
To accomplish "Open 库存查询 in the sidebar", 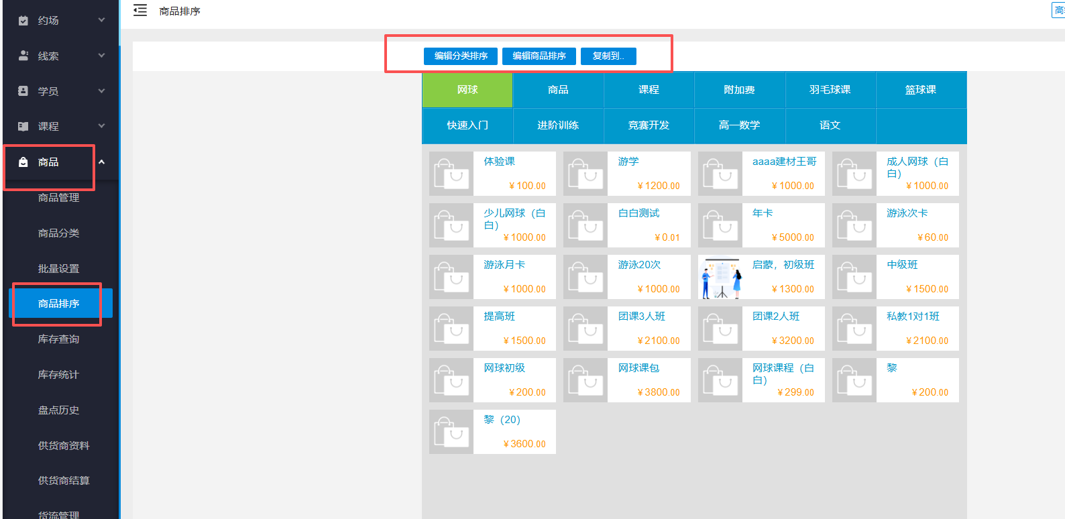I will pyautogui.click(x=58, y=339).
